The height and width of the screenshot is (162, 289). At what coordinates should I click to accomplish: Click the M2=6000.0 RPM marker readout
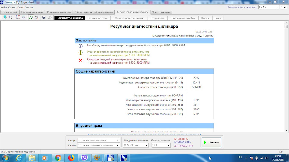pyautogui.click(x=183, y=142)
